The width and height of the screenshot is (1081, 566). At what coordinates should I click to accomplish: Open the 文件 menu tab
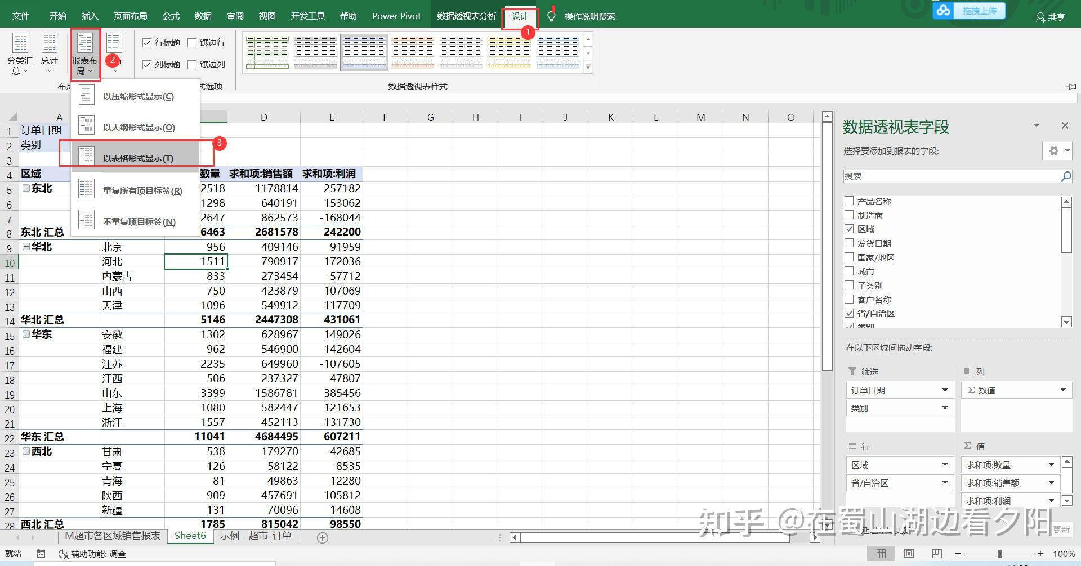tap(21, 16)
